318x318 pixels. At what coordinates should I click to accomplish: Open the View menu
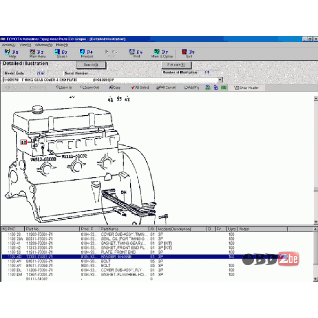25,45
